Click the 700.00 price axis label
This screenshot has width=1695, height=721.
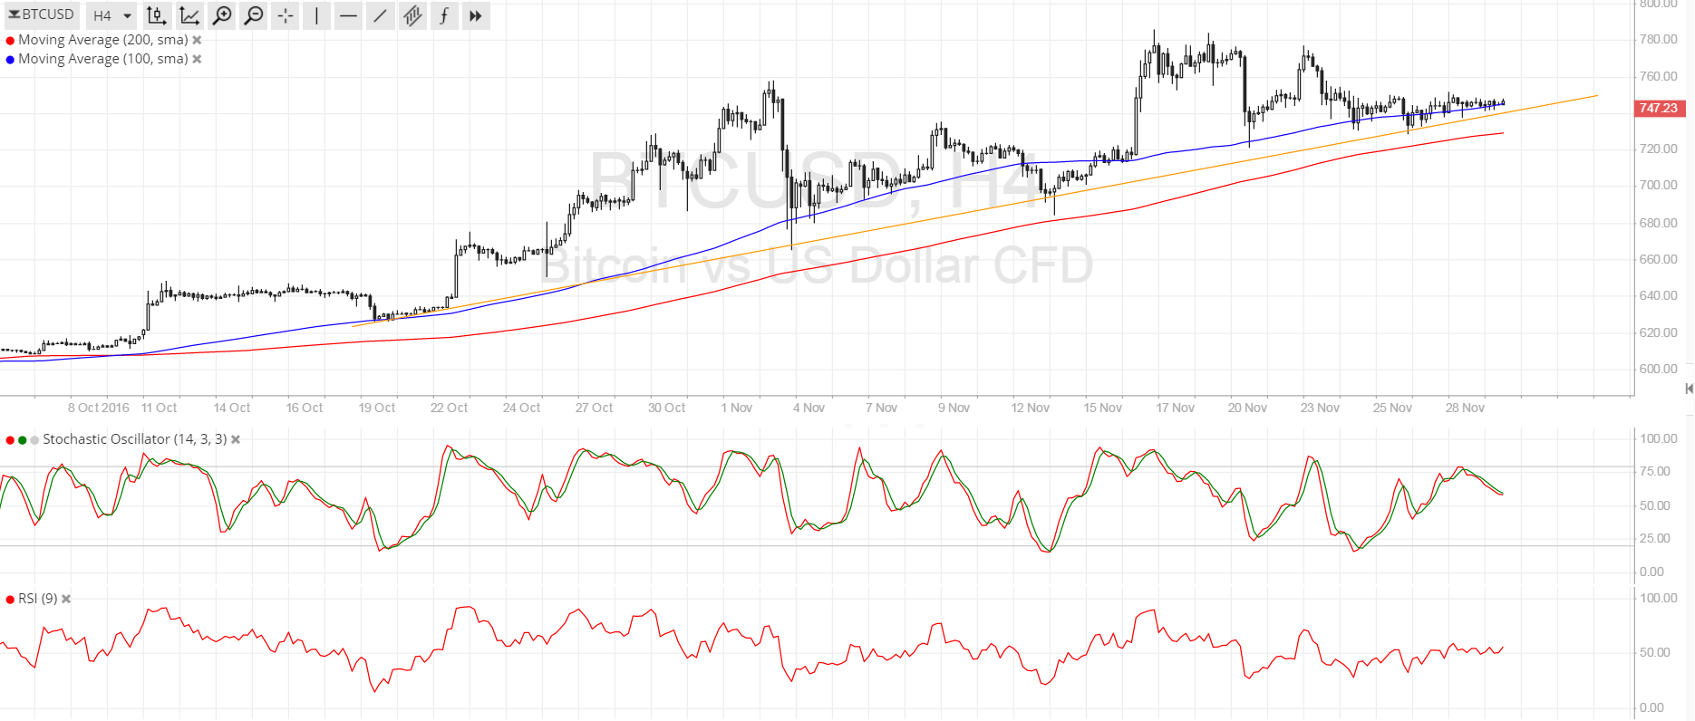click(1659, 185)
